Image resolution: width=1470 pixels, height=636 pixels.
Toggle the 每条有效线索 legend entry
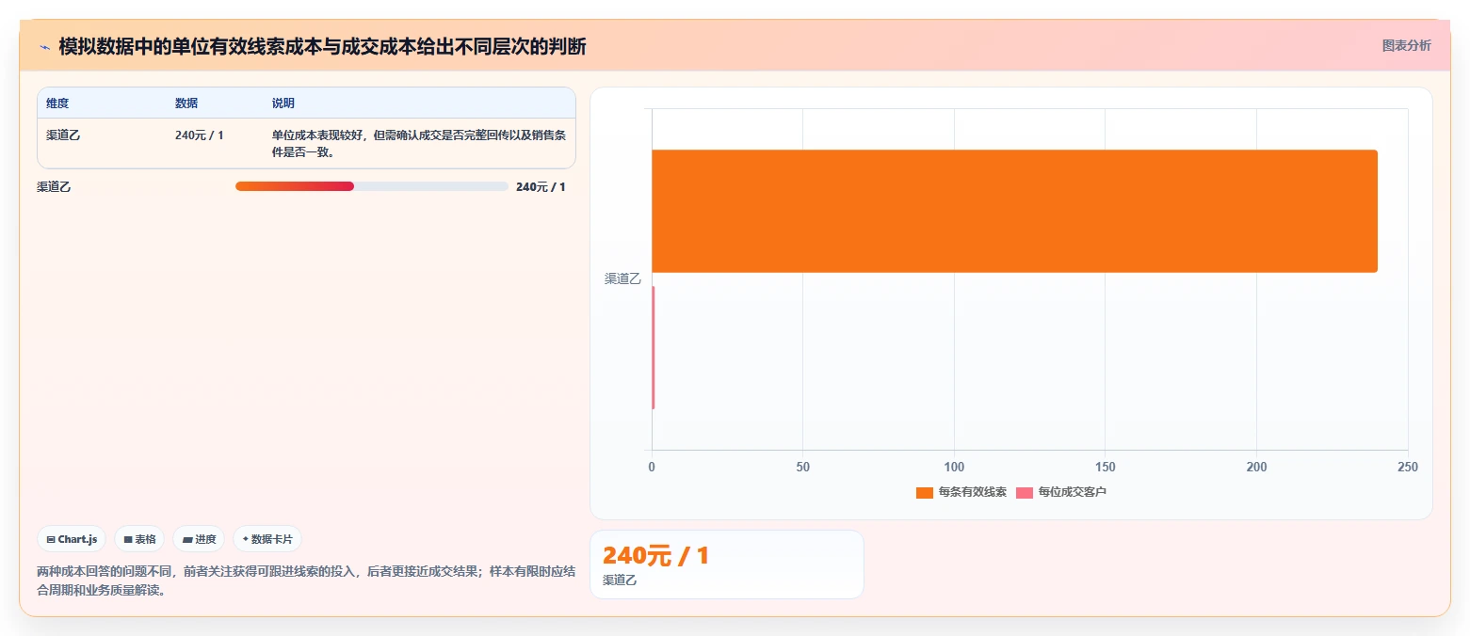click(961, 492)
